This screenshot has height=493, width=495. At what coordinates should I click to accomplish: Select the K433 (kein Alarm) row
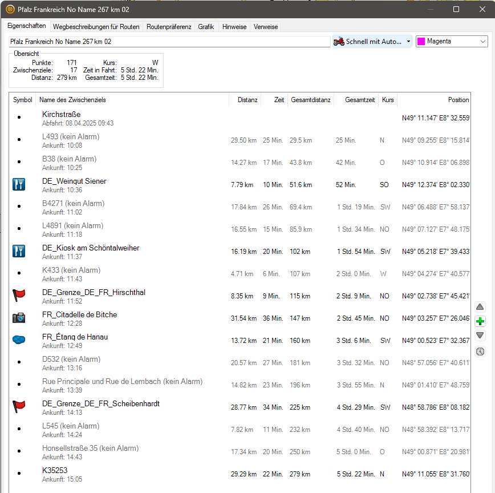click(240, 274)
